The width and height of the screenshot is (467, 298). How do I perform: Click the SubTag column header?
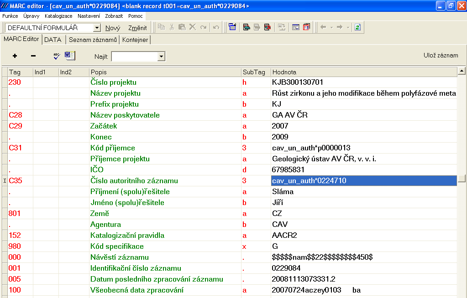click(x=256, y=72)
